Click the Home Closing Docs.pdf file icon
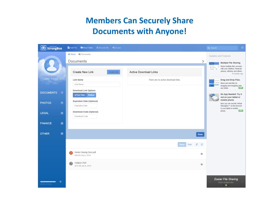The height and width of the screenshot is (201, 268). point(71,153)
